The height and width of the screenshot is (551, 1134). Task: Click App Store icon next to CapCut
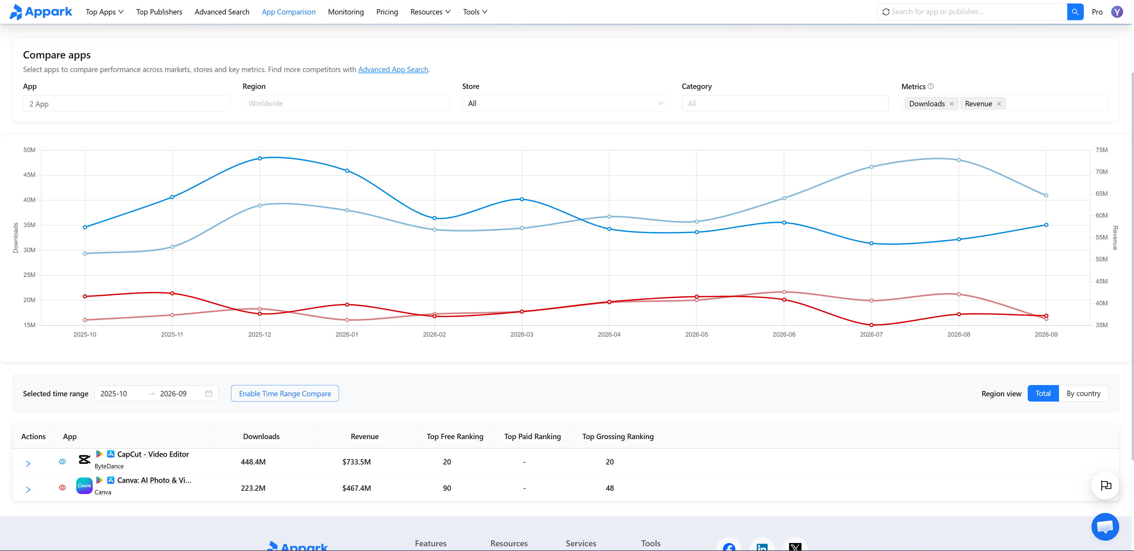pyautogui.click(x=110, y=454)
